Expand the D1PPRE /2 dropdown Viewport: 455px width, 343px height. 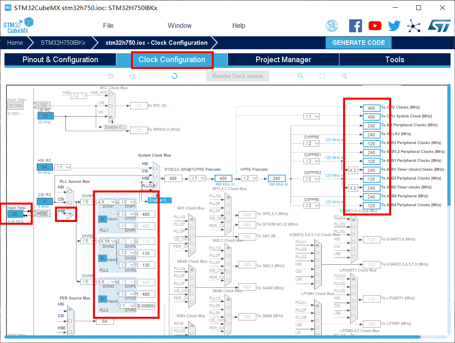[x=312, y=143]
